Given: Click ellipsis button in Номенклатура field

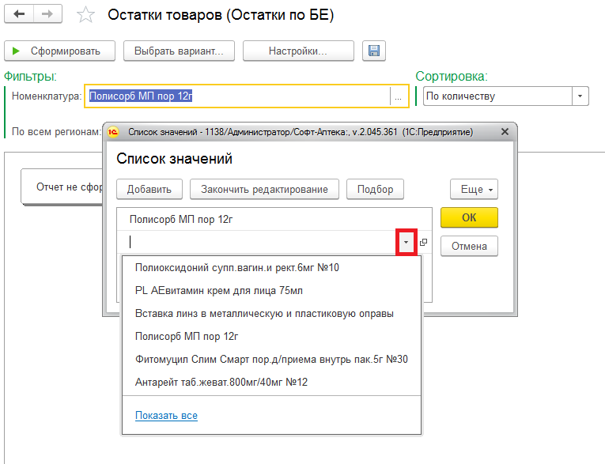Looking at the screenshot, I should click(x=398, y=96).
